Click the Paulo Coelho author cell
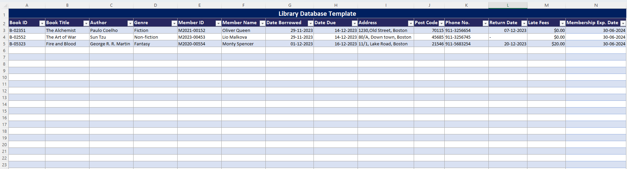The height and width of the screenshot is (169, 627). click(x=111, y=30)
